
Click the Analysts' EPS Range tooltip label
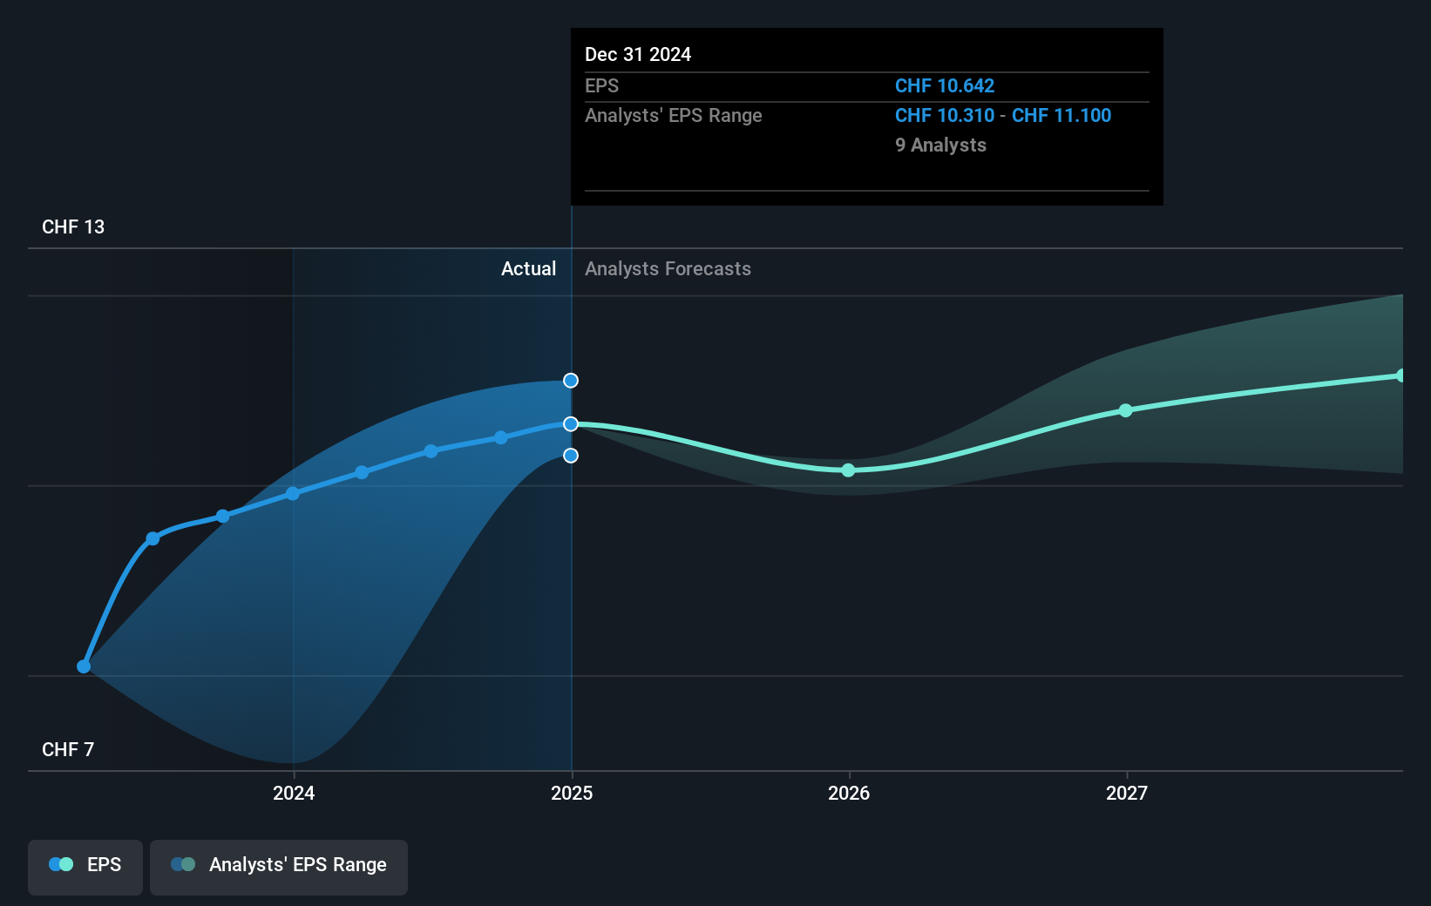click(x=674, y=115)
